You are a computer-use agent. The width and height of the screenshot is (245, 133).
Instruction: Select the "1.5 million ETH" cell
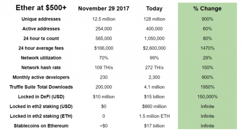[x=154, y=116]
